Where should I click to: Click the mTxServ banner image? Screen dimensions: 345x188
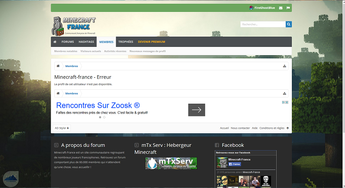click(171, 163)
